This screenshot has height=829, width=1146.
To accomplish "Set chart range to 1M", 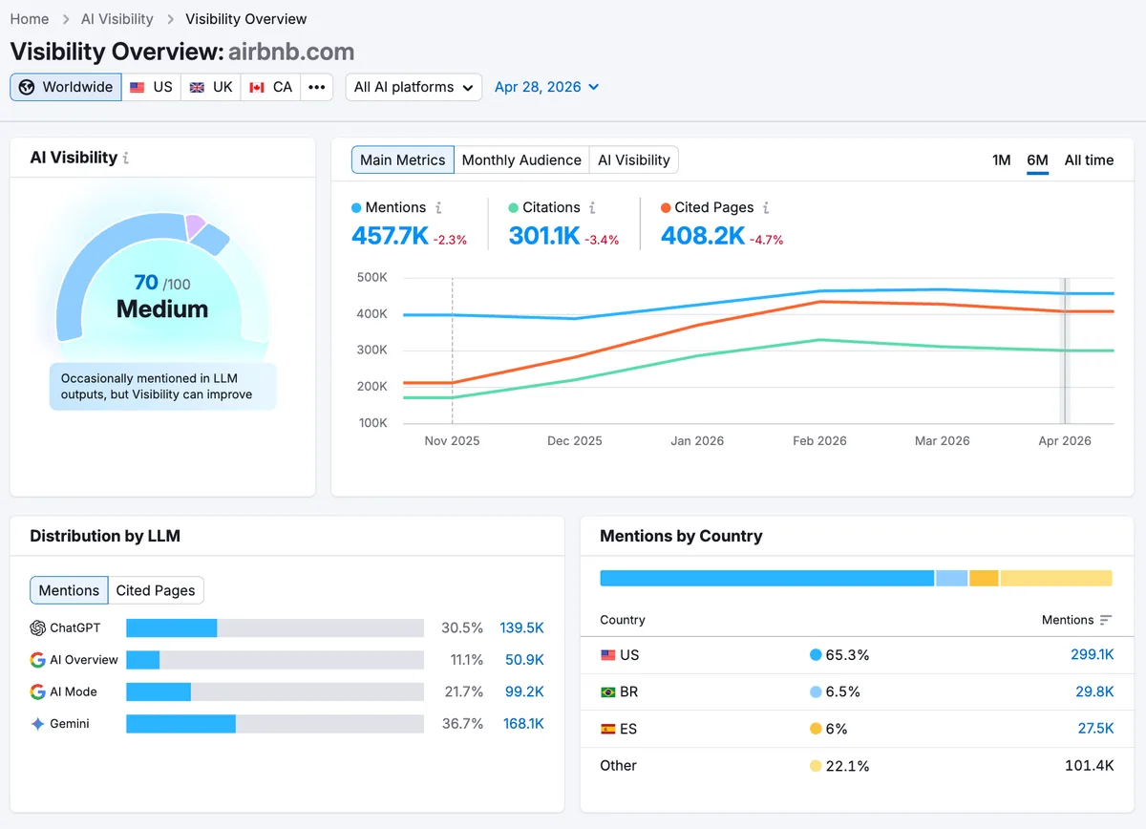I will pos(1002,159).
